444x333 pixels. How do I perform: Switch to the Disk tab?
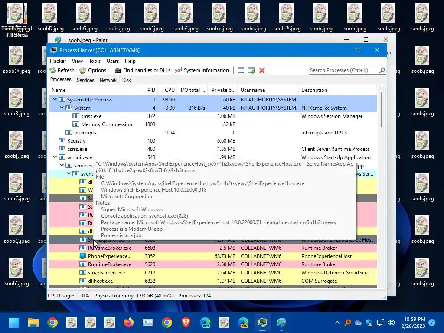[127, 80]
